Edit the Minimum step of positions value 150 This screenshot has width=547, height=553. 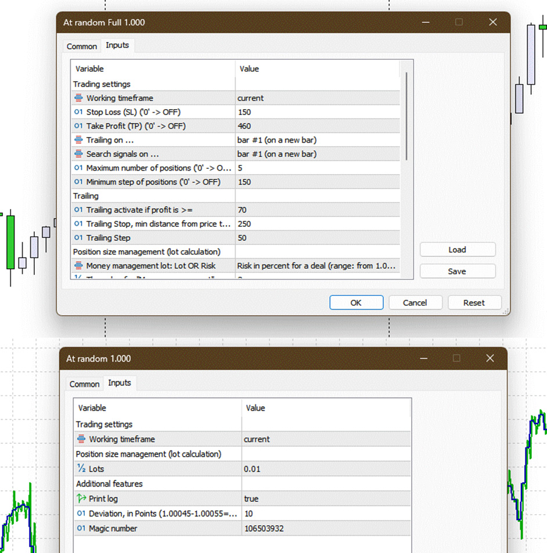(318, 182)
